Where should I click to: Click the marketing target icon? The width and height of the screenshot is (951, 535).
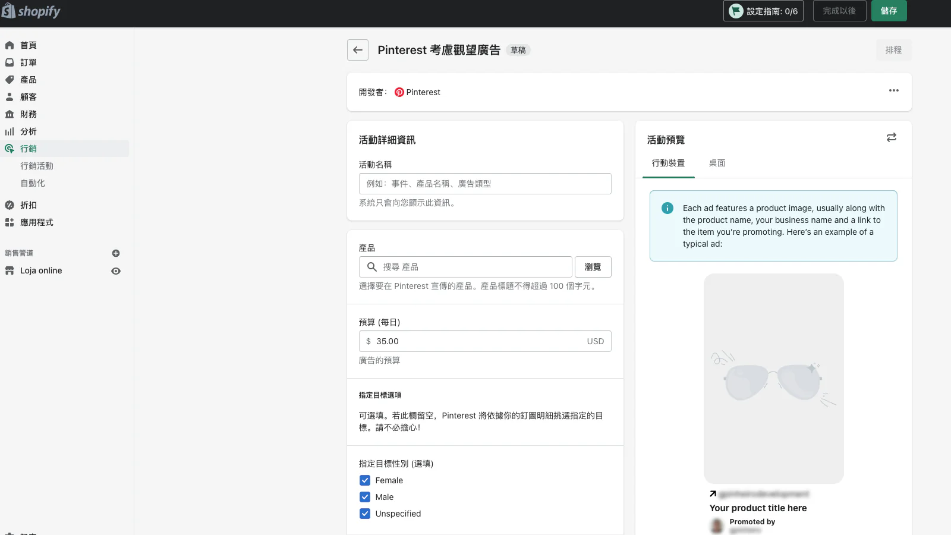[10, 149]
